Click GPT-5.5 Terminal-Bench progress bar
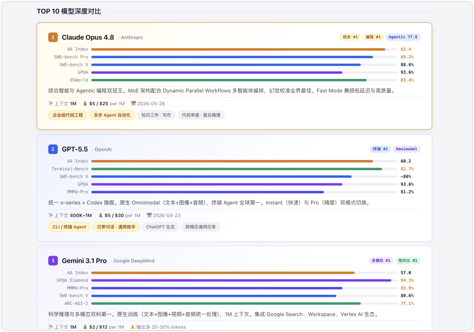 tap(244, 169)
